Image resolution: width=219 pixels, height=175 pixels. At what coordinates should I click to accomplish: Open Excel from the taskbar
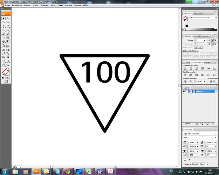[x=89, y=171]
